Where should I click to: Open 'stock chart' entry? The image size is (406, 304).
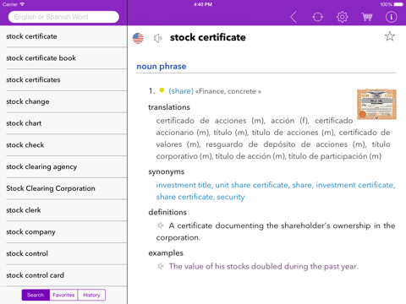point(63,123)
